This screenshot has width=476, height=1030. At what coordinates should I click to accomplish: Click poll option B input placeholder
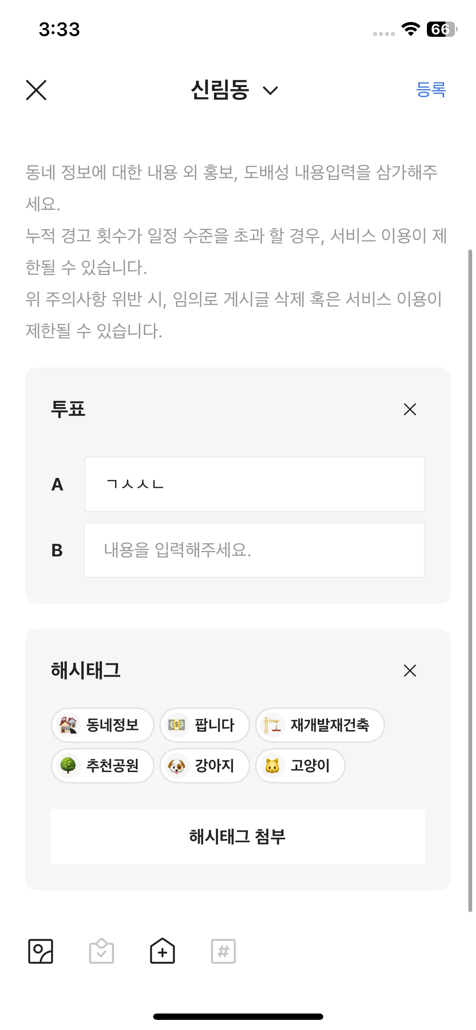254,549
